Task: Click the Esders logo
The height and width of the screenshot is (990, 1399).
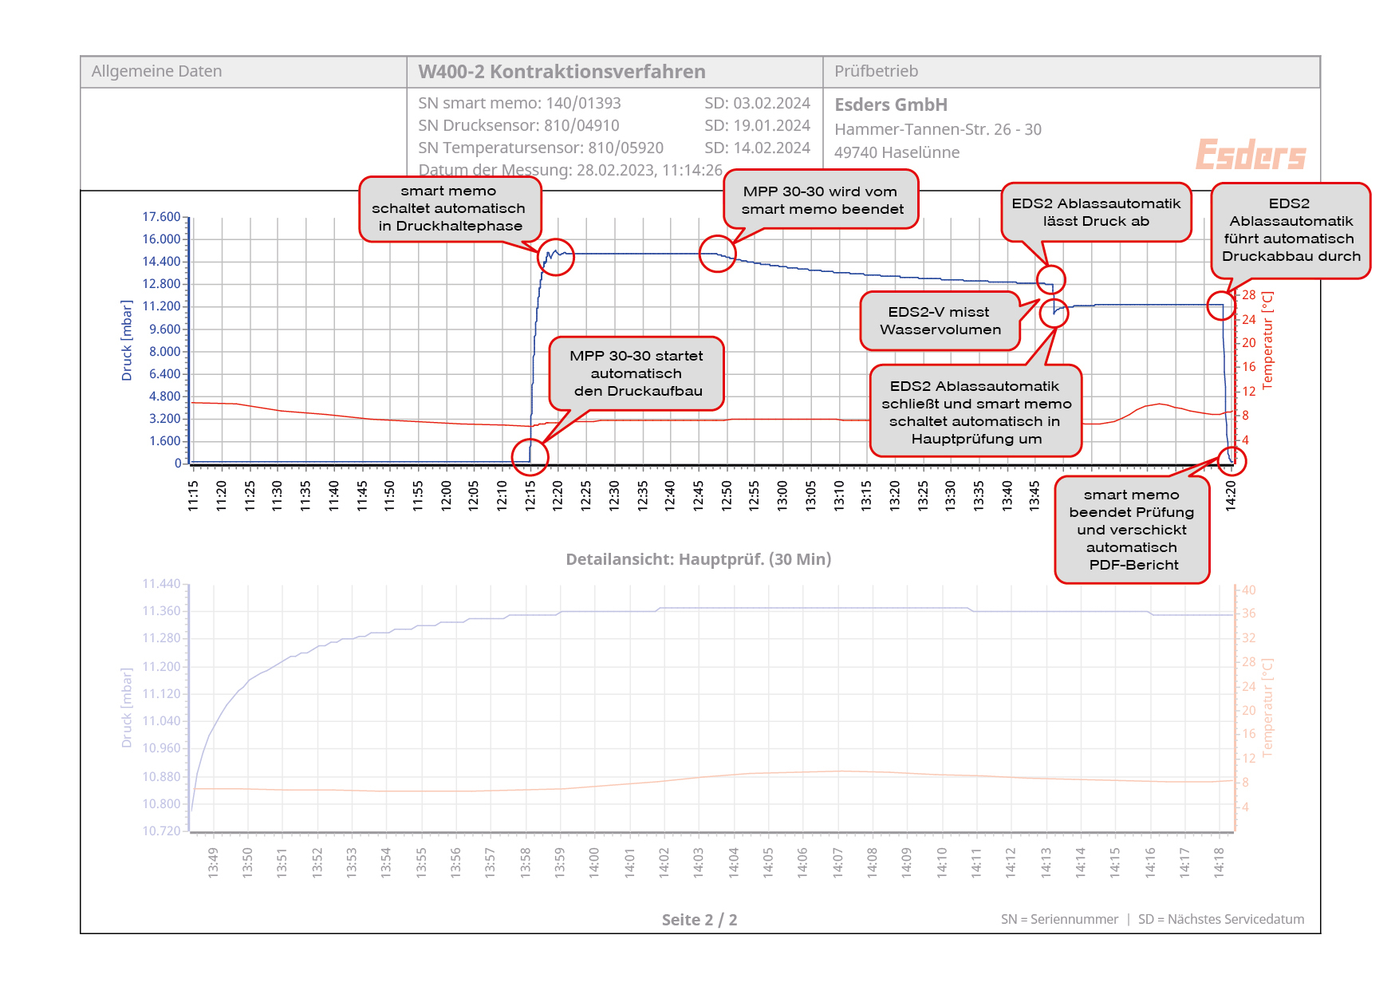Action: [1251, 154]
